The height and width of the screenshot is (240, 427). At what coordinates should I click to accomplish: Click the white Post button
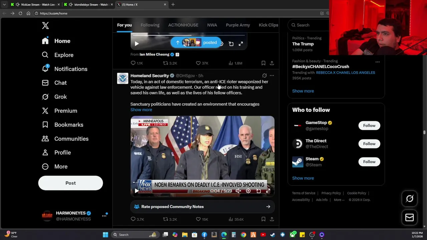(x=70, y=183)
